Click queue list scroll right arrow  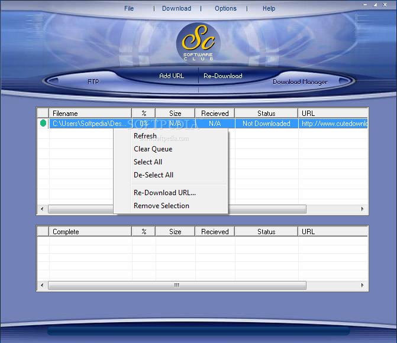[x=363, y=209]
